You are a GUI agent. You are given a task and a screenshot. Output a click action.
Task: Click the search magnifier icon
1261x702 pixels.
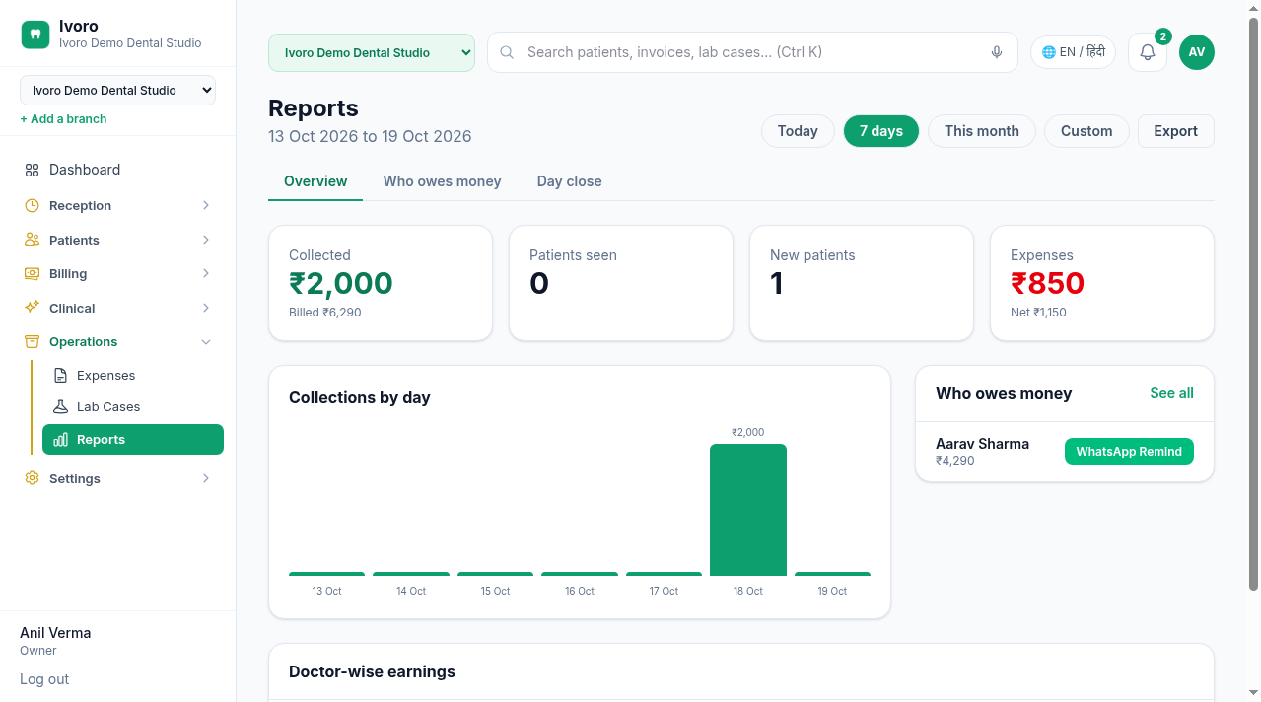(507, 52)
